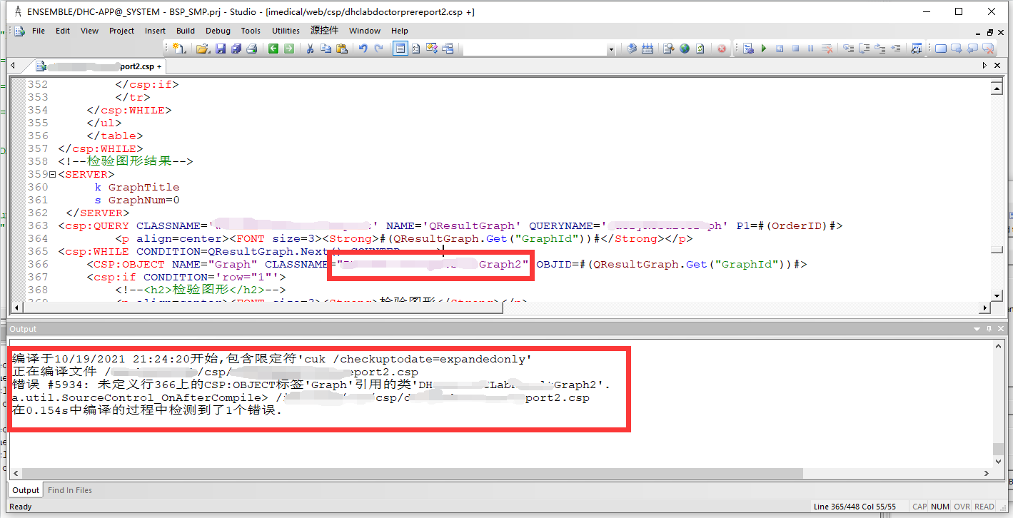Viewport: 1013px width, 518px height.
Task: Open the Debug menu
Action: pyautogui.click(x=218, y=31)
